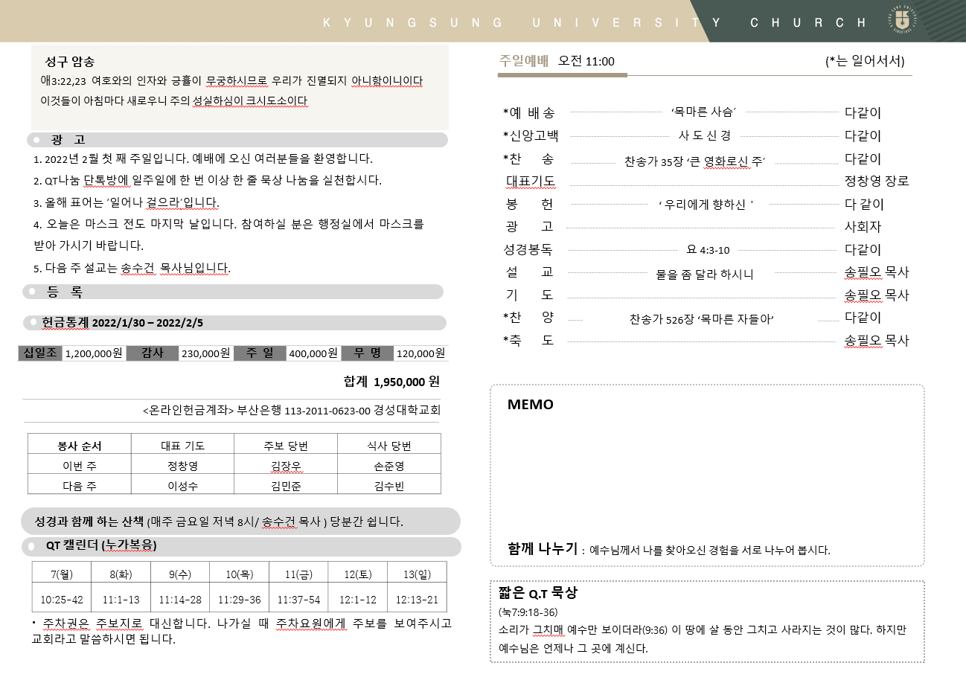The image size is (966, 683).
Task: Click the '손준영' table cell
Action: (x=389, y=466)
